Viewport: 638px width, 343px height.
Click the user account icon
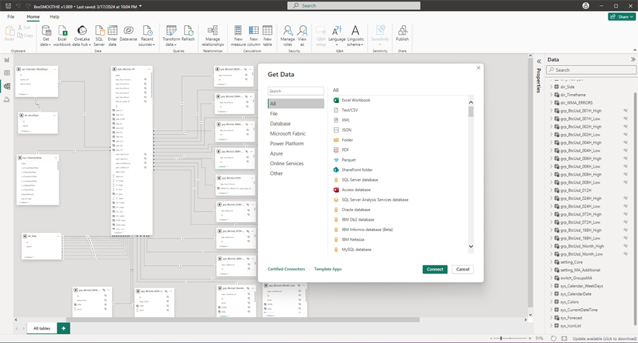point(585,6)
